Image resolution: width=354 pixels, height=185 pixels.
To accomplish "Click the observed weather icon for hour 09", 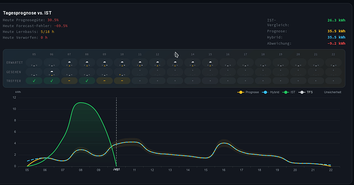I will click(x=104, y=72).
